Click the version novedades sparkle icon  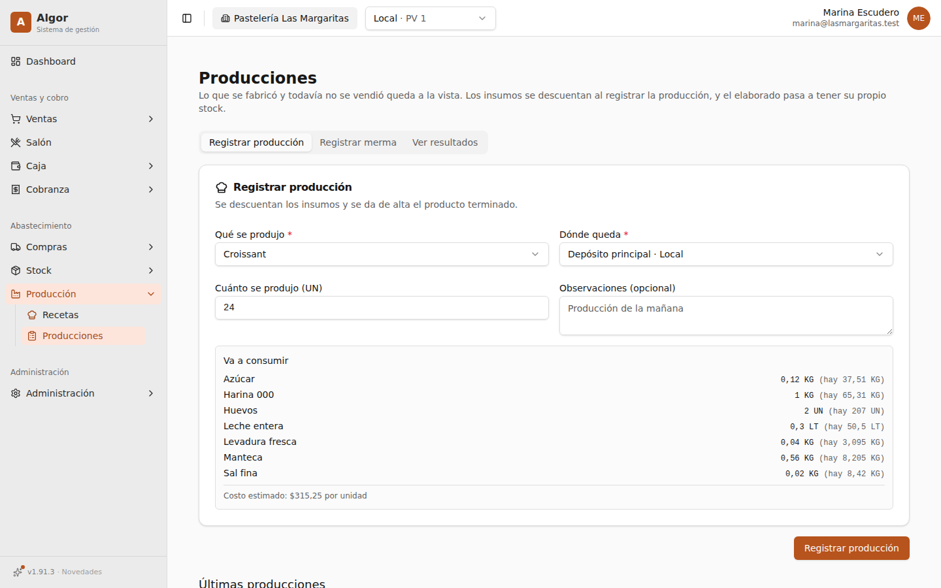point(18,572)
